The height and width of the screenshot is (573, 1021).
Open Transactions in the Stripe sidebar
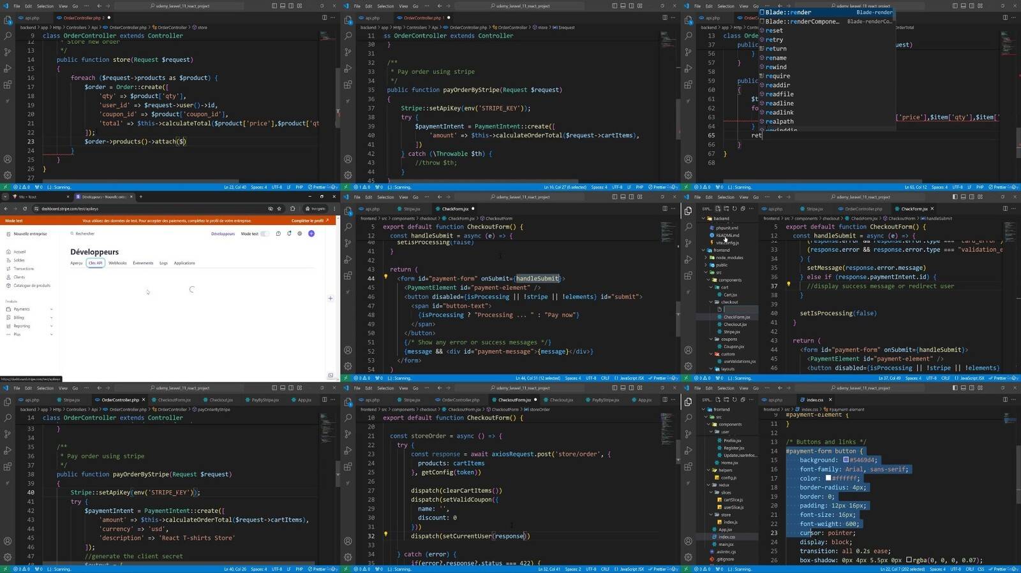24,269
